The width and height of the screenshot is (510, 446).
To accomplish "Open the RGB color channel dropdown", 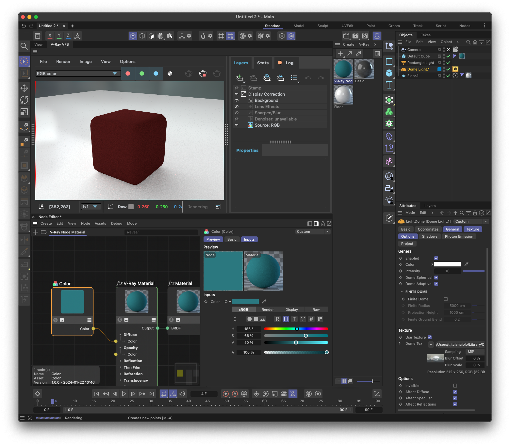I will click(x=77, y=73).
